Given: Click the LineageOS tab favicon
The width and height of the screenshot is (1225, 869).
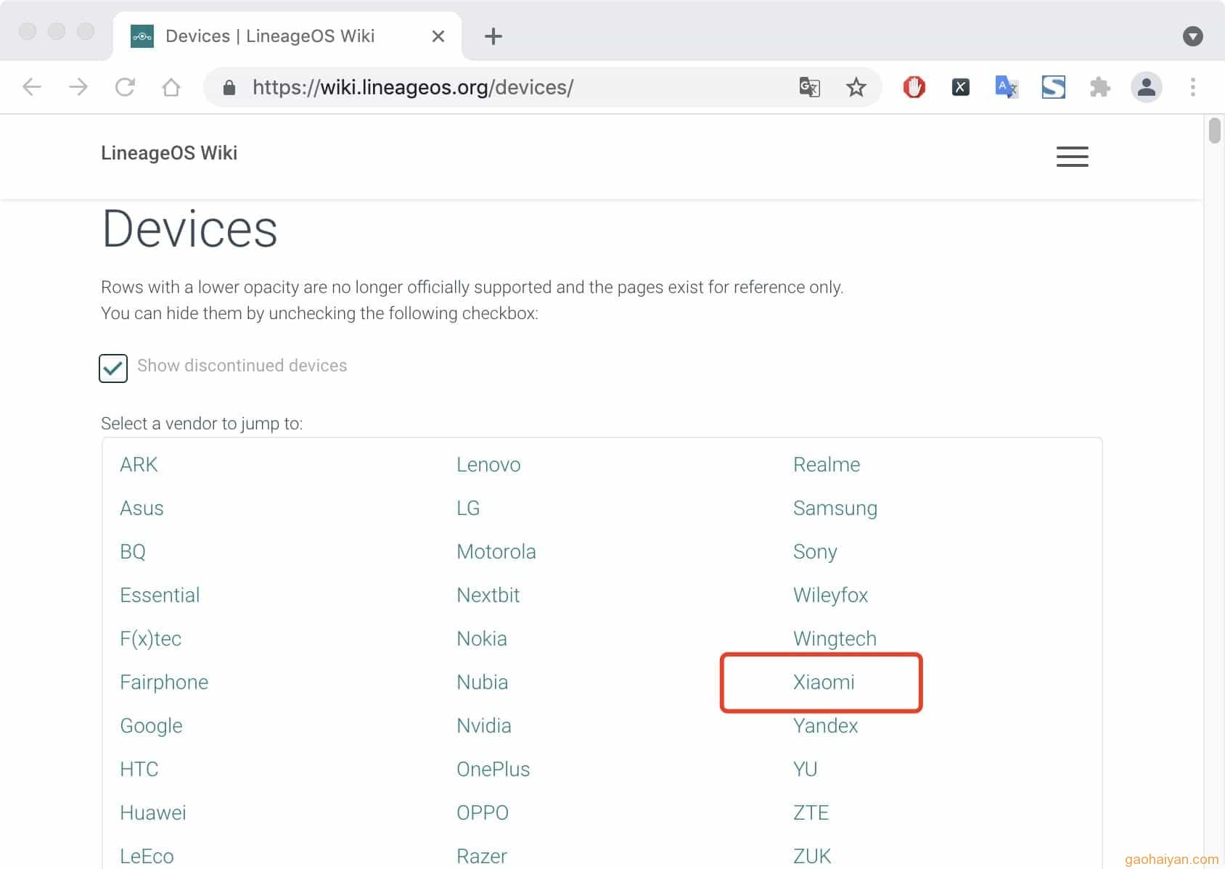Looking at the screenshot, I should [x=142, y=36].
